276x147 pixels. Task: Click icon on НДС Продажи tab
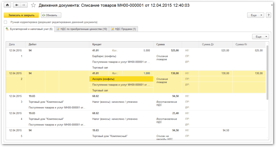coord(112,29)
